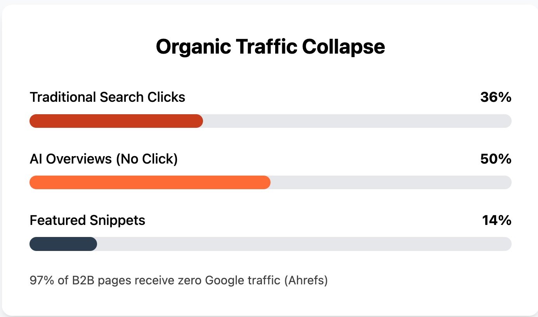Click the word "Collapse" in the title

point(344,47)
